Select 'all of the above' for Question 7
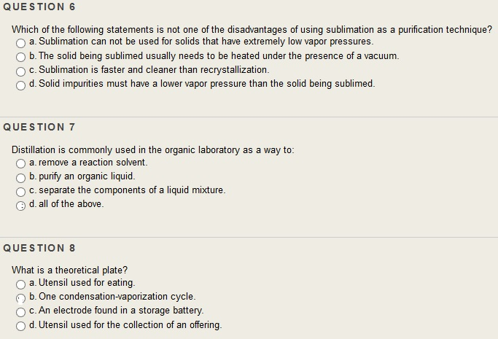The width and height of the screenshot is (498, 339). [x=20, y=206]
